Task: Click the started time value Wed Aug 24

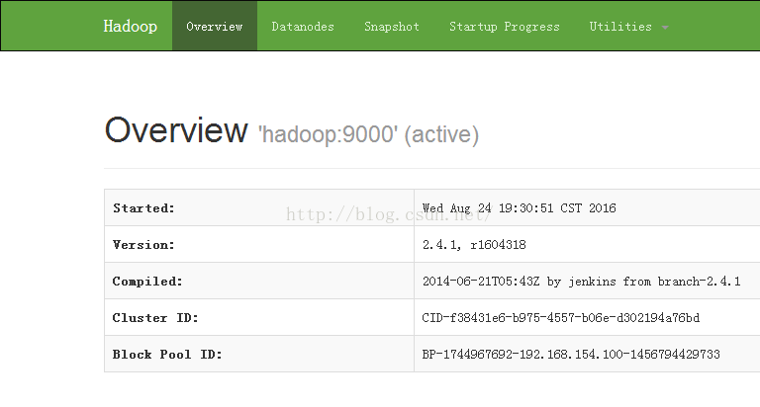Action: tap(520, 208)
